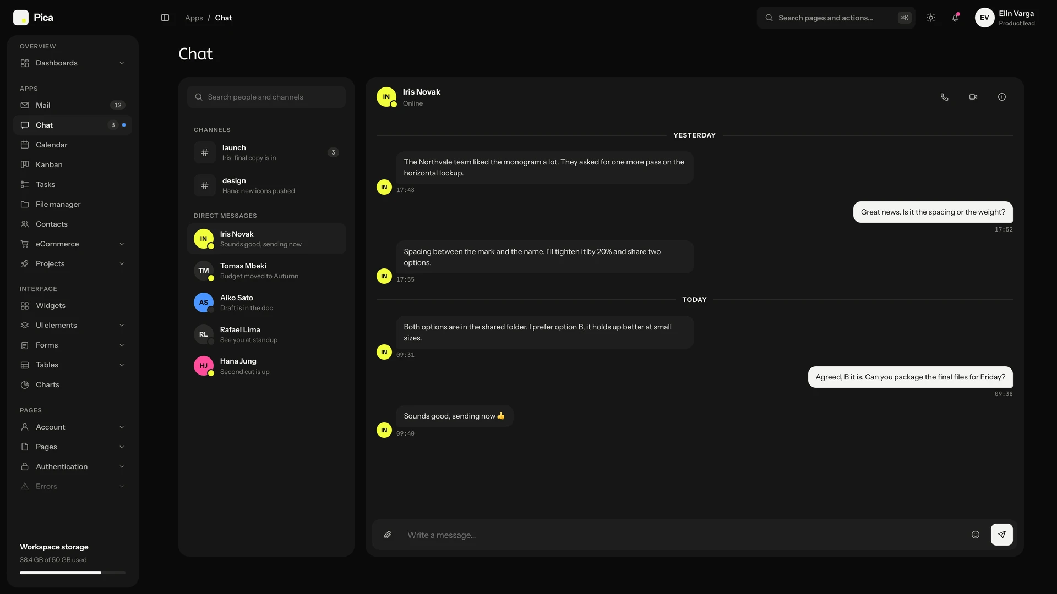Viewport: 1057px width, 594px height.
Task: Open Charts in the sidebar
Action: (x=73, y=384)
